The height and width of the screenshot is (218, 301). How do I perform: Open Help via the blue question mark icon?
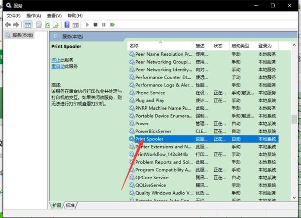tap(67, 24)
